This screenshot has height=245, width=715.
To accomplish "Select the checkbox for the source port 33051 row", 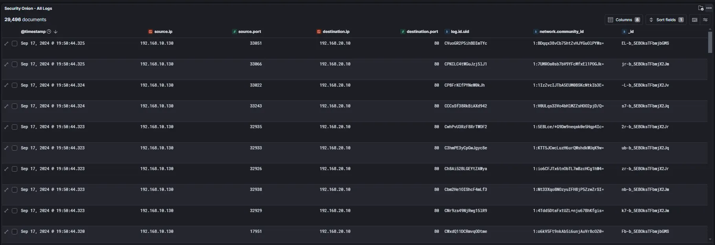I will coord(15,44).
